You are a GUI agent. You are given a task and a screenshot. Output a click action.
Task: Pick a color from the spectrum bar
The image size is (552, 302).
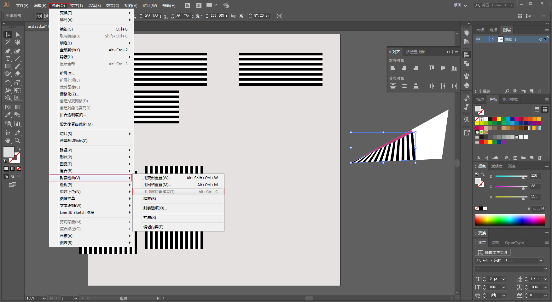pos(510,220)
